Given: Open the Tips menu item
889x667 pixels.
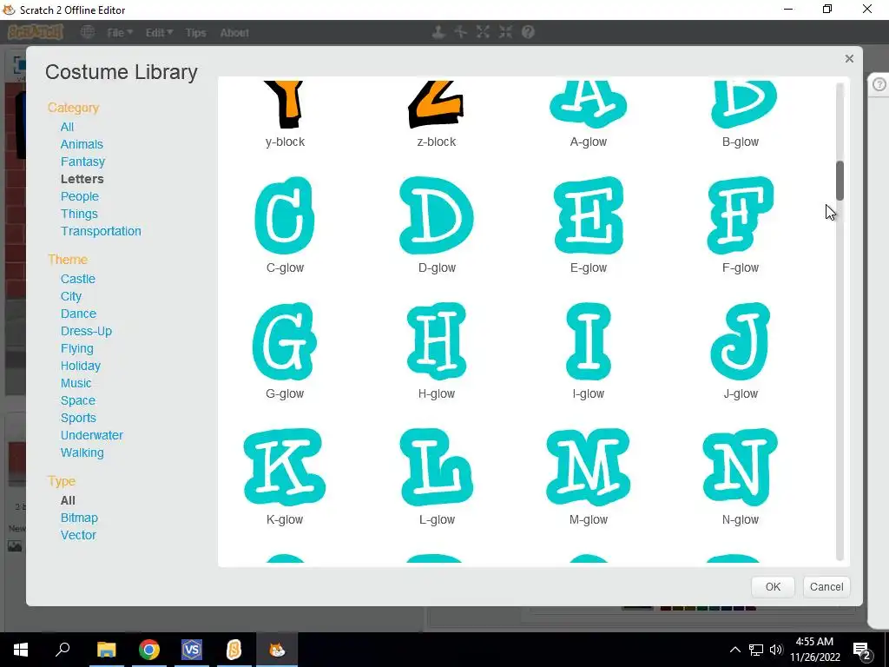Looking at the screenshot, I should (x=195, y=33).
